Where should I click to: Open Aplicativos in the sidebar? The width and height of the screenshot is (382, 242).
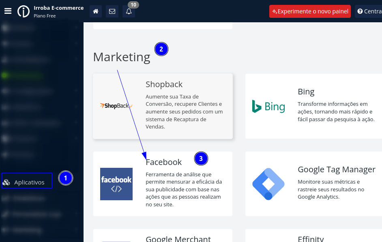(29, 182)
